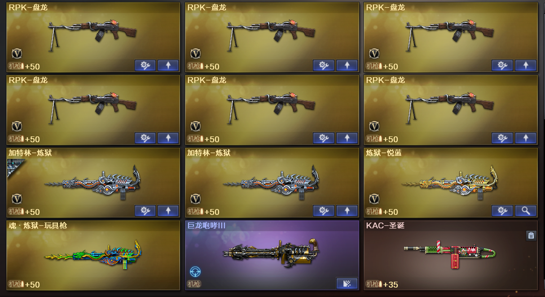Click the magnifier icon on 炼狱-悦蓝 card
The image size is (545, 297).
(x=526, y=210)
